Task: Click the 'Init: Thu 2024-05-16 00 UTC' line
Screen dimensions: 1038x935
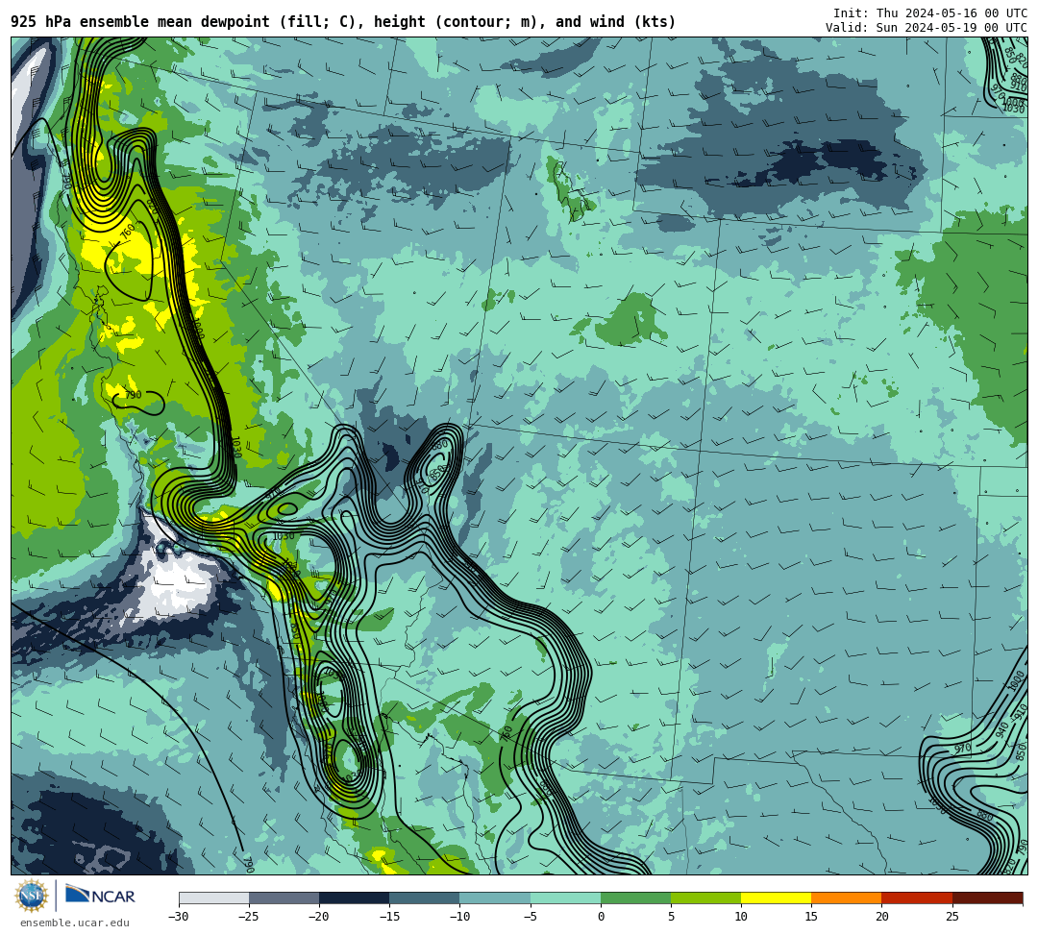Action: 930,13
